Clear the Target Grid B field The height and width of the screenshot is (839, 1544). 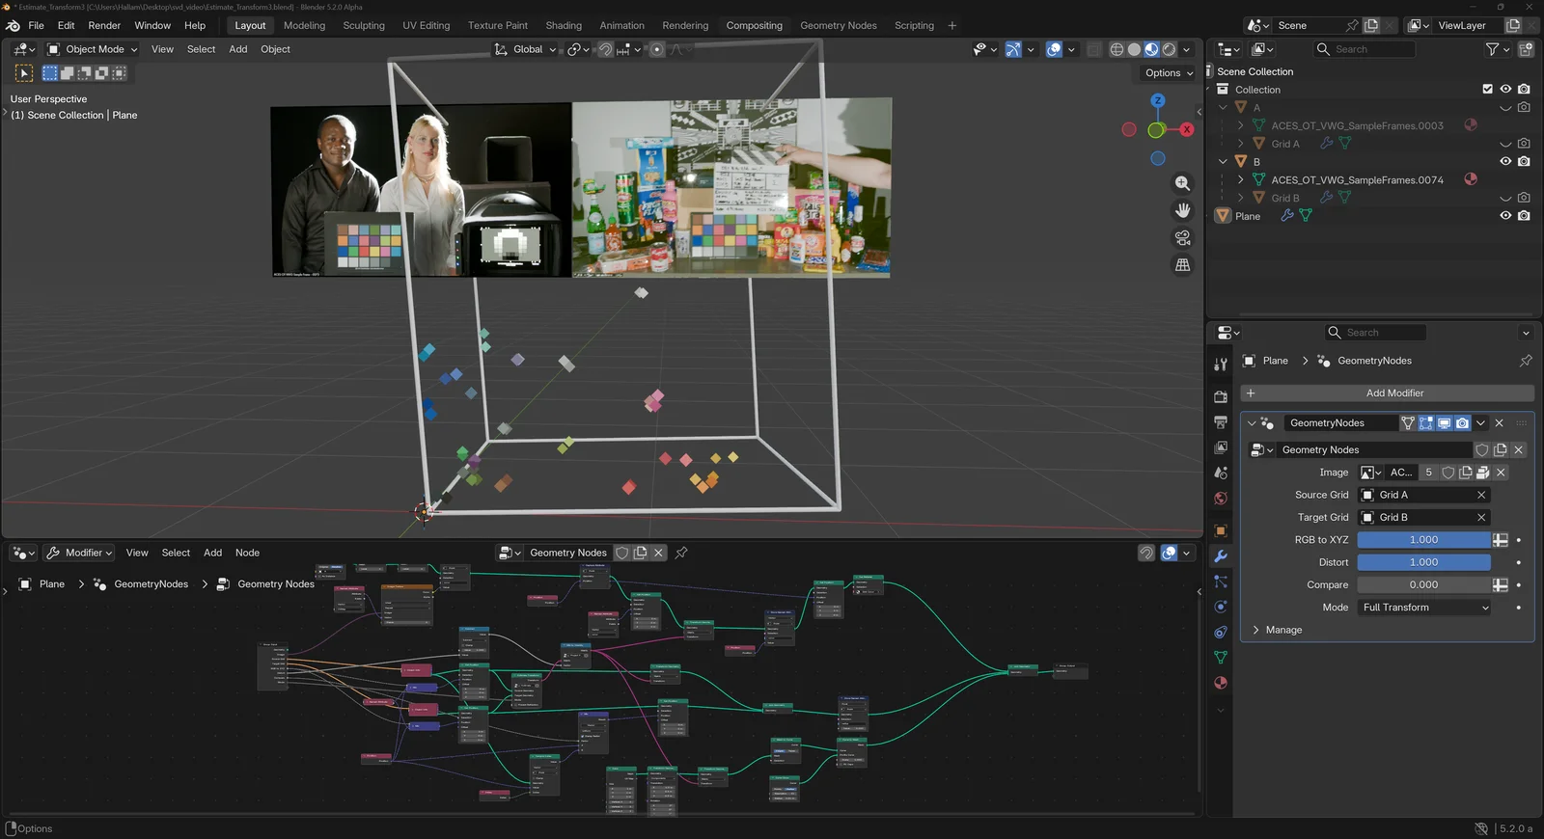pos(1481,517)
